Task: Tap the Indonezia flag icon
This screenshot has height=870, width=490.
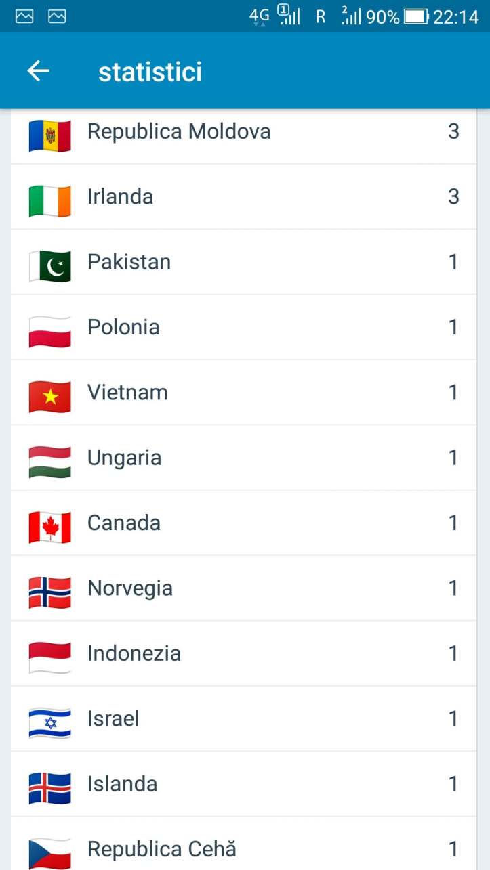Action: (49, 657)
